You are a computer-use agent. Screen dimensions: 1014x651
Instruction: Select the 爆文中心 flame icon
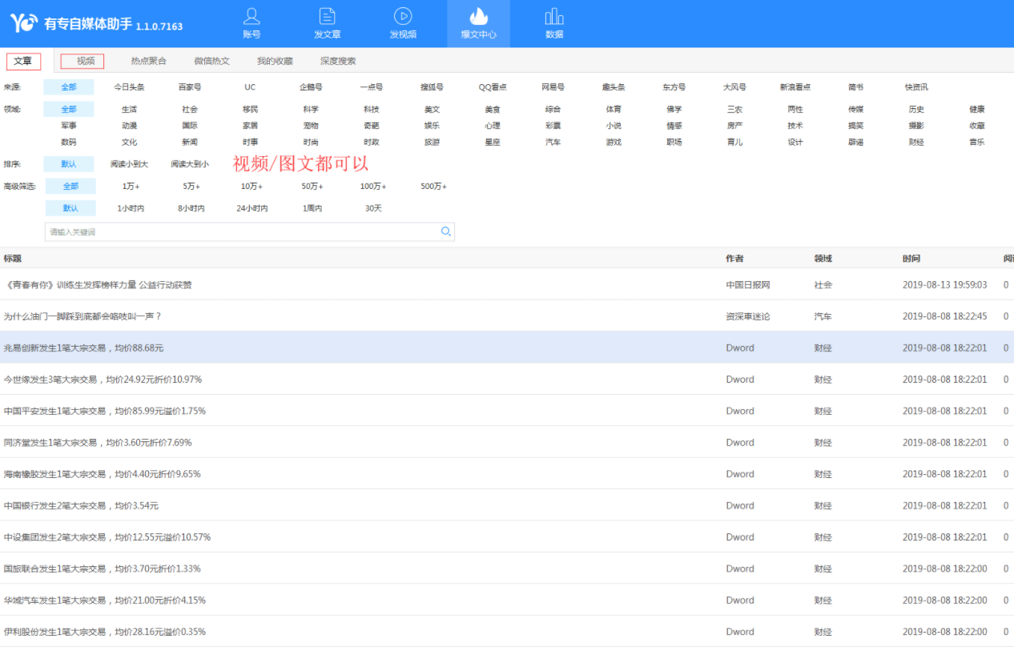click(x=478, y=16)
